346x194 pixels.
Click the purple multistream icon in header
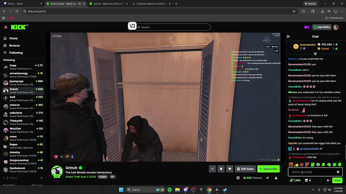coord(307,27)
